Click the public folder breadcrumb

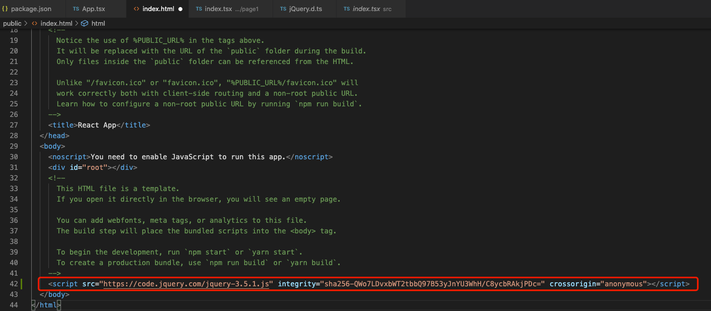point(12,23)
